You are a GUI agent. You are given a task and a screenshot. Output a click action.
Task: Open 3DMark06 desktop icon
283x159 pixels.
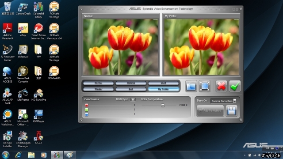pyautogui.click(x=54, y=73)
